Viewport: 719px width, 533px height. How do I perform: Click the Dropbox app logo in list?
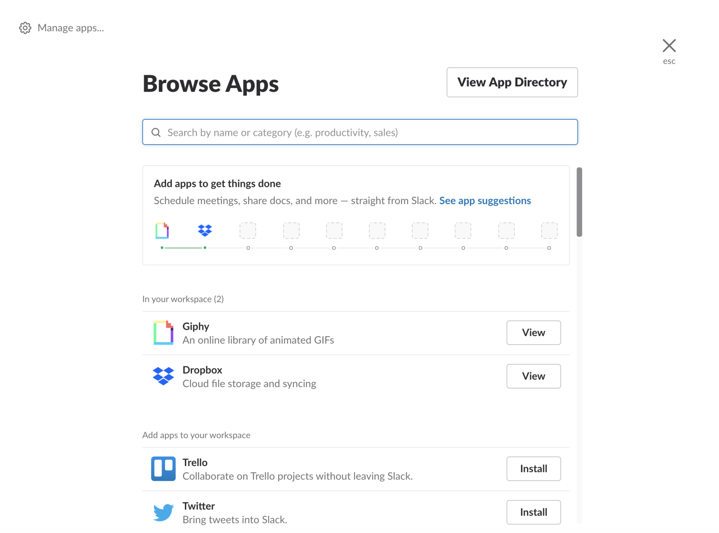point(163,376)
